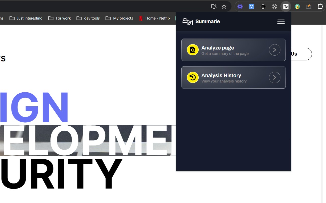Click the 'View your analysis history' text

click(224, 81)
